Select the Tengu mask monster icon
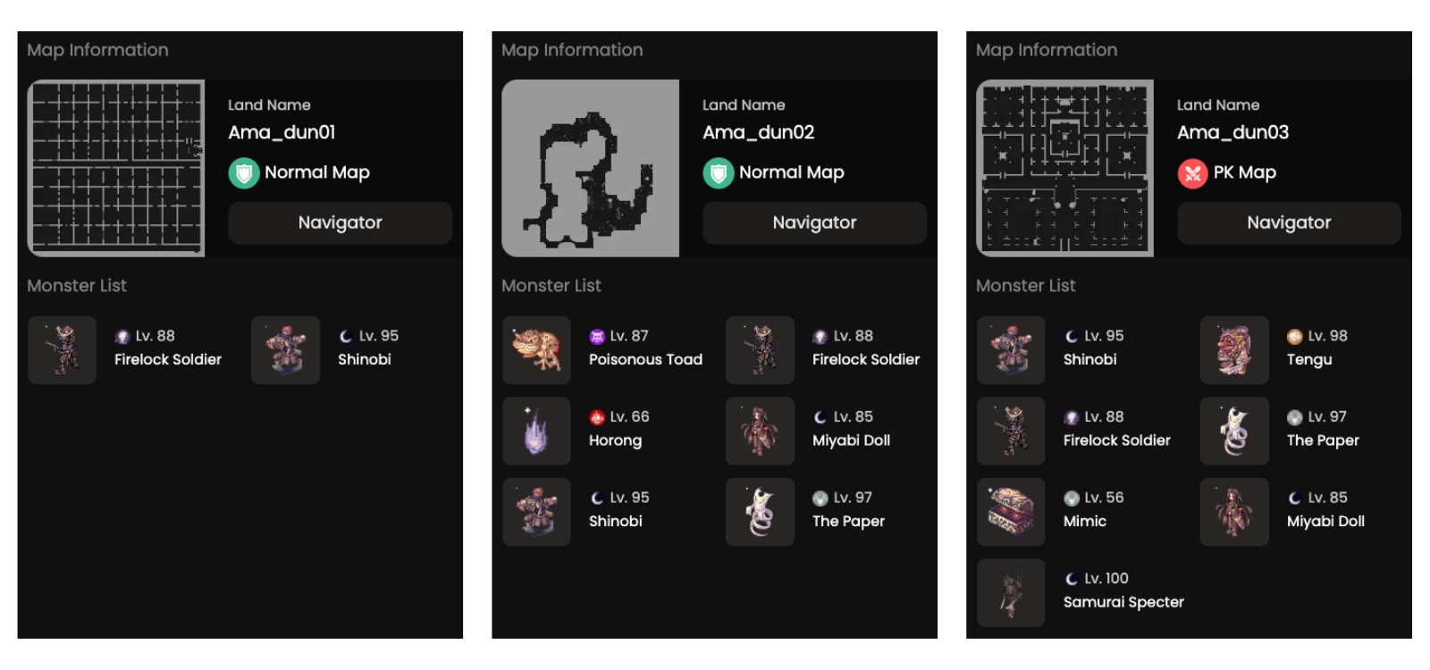1430x670 pixels. point(1234,350)
